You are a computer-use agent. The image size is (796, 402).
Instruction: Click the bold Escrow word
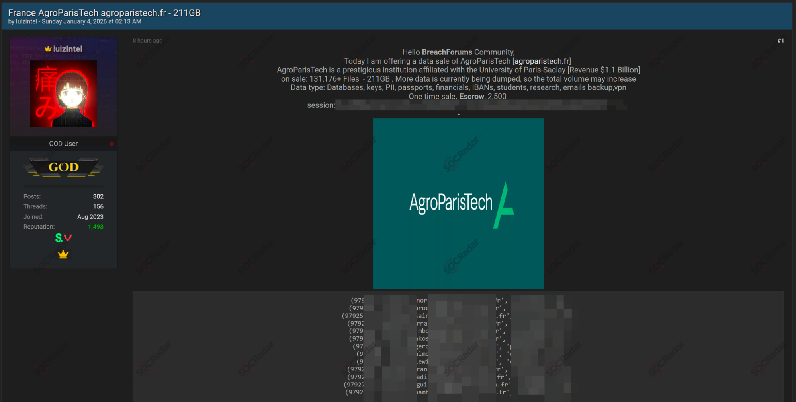point(471,96)
